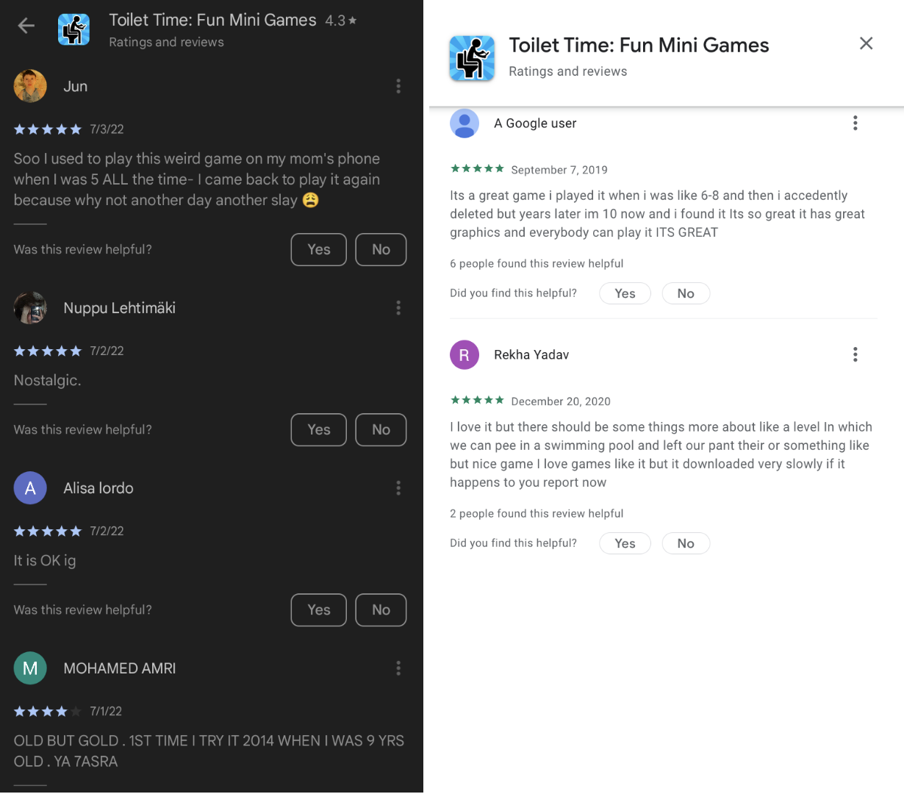The height and width of the screenshot is (794, 904).
Task: Select No under Rekha Yadav's review
Action: pos(686,543)
